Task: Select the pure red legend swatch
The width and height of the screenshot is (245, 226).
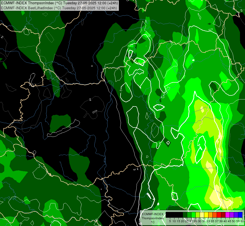Action: point(219,215)
